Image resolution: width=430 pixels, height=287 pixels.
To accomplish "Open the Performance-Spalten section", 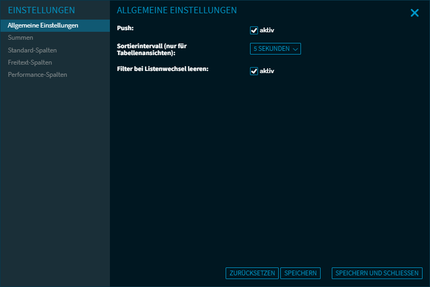I will (x=37, y=75).
